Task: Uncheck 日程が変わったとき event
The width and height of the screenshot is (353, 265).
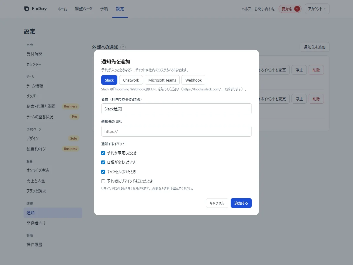Action: click(103, 162)
